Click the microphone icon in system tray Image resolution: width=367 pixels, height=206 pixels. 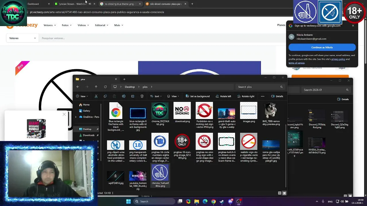pos(323,201)
